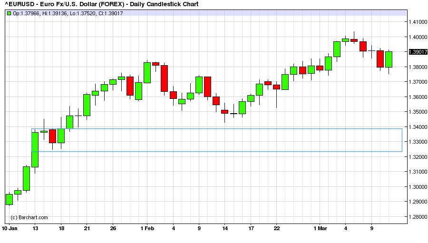Click the 1.34000 price axis label
This screenshot has height=243, width=428.
point(418,127)
